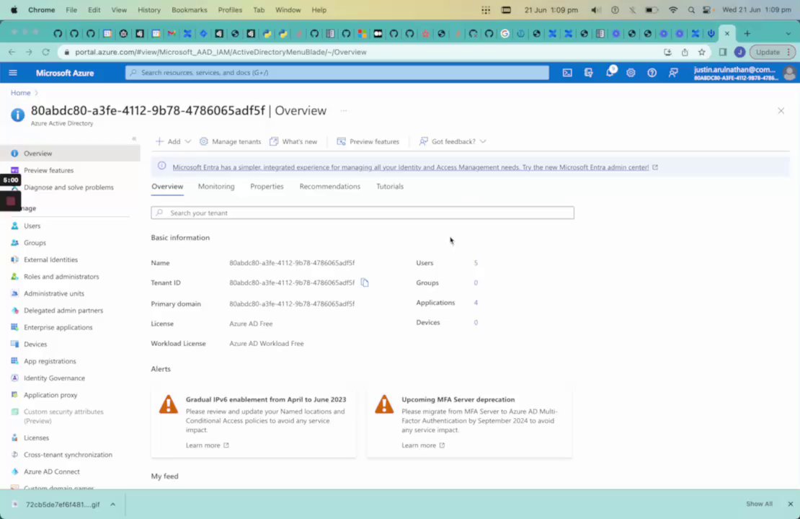Open Users in the sidebar

click(x=32, y=226)
